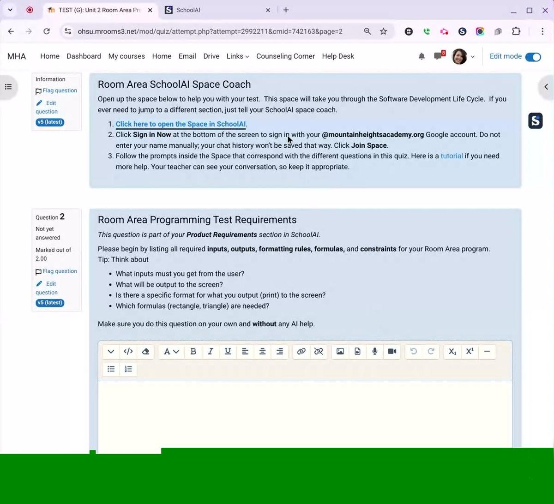This screenshot has width=554, height=504.
Task: Click the link to open the Space in SchoolAI
Action: click(181, 124)
